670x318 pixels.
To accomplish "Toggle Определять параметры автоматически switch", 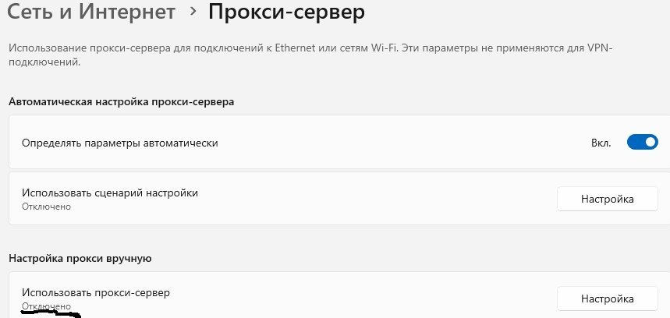I will [642, 143].
